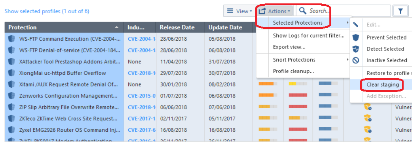Click Clear staging menu item
412x142 pixels.
click(x=383, y=85)
